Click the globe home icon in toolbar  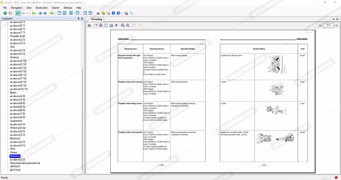click(x=5, y=13)
